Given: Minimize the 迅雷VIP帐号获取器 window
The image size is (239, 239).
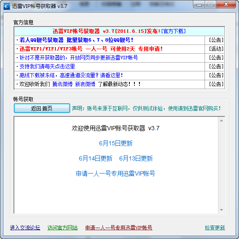Looking at the screenshot, I should (199, 5).
